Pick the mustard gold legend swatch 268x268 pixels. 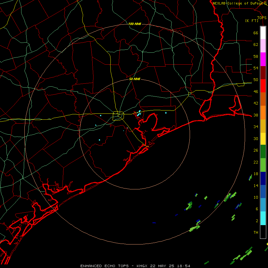coord(263,126)
